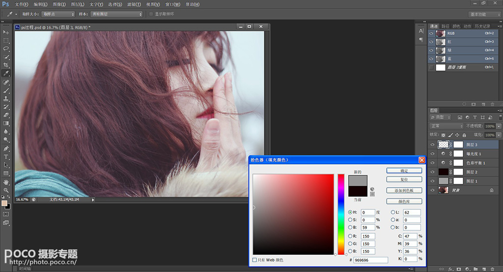This screenshot has width=503, height=272.
Task: Hide the 曝光度 1 adjustment layer
Action: coord(432,154)
